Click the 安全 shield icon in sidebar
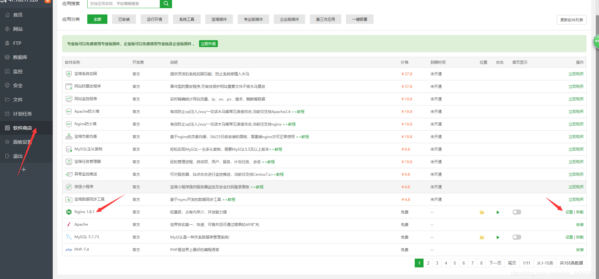Screen dimensions: 599x279 (x=7, y=85)
